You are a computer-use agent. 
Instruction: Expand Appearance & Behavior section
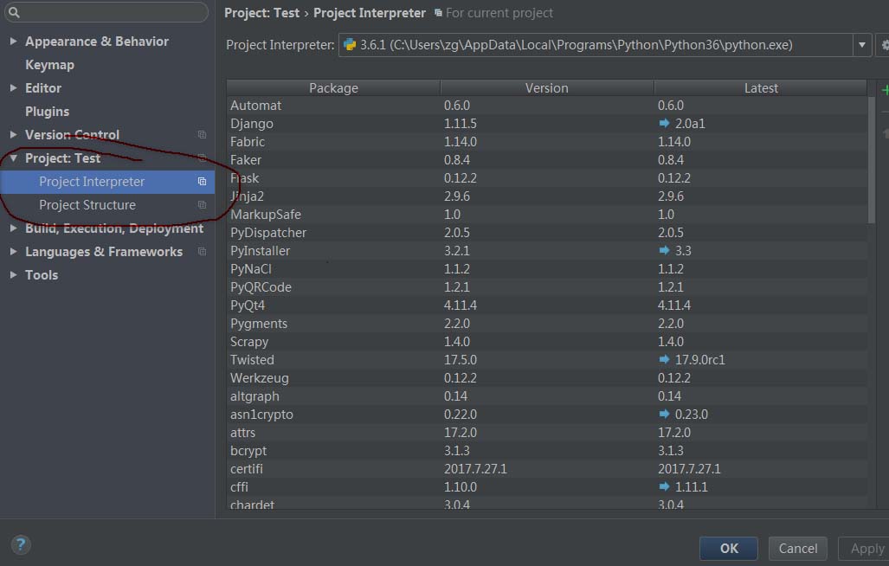[13, 42]
